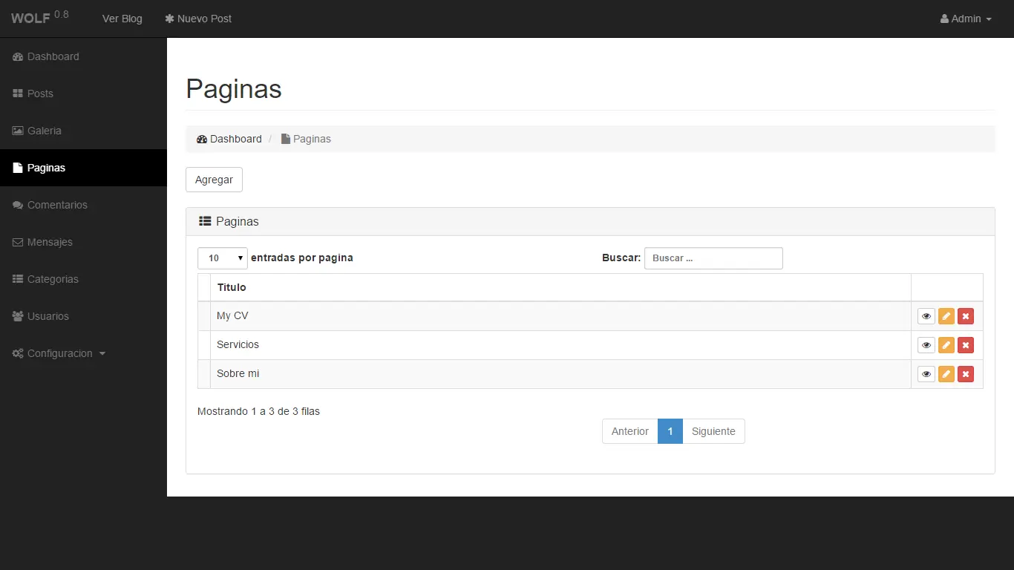Image resolution: width=1014 pixels, height=570 pixels.
Task: Delete the My CV page
Action: [966, 316]
